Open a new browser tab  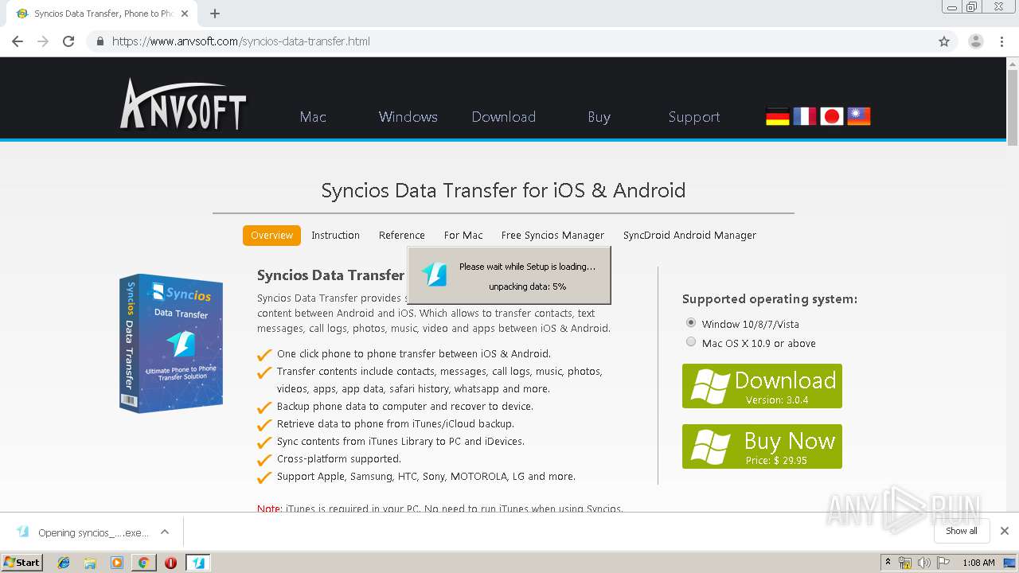(x=215, y=14)
